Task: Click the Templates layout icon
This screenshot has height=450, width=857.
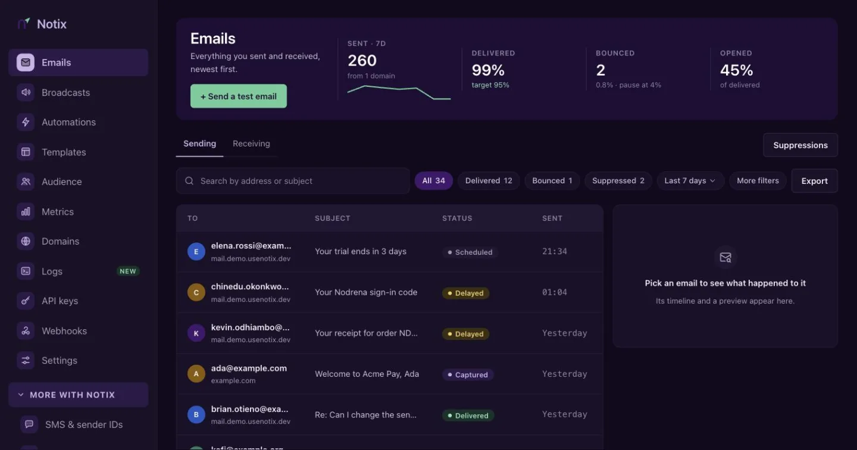Action: 26,152
